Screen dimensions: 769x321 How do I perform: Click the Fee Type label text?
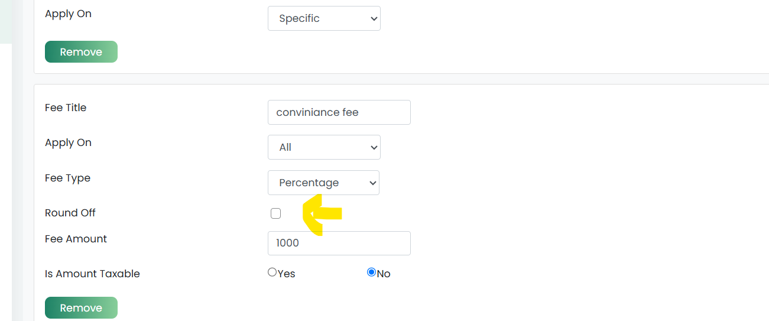[x=67, y=178]
